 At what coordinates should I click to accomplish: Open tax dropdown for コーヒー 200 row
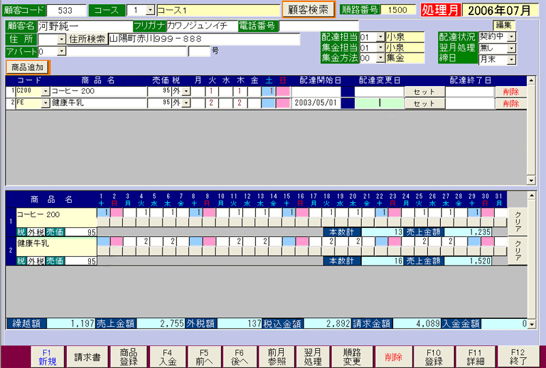pyautogui.click(x=186, y=91)
